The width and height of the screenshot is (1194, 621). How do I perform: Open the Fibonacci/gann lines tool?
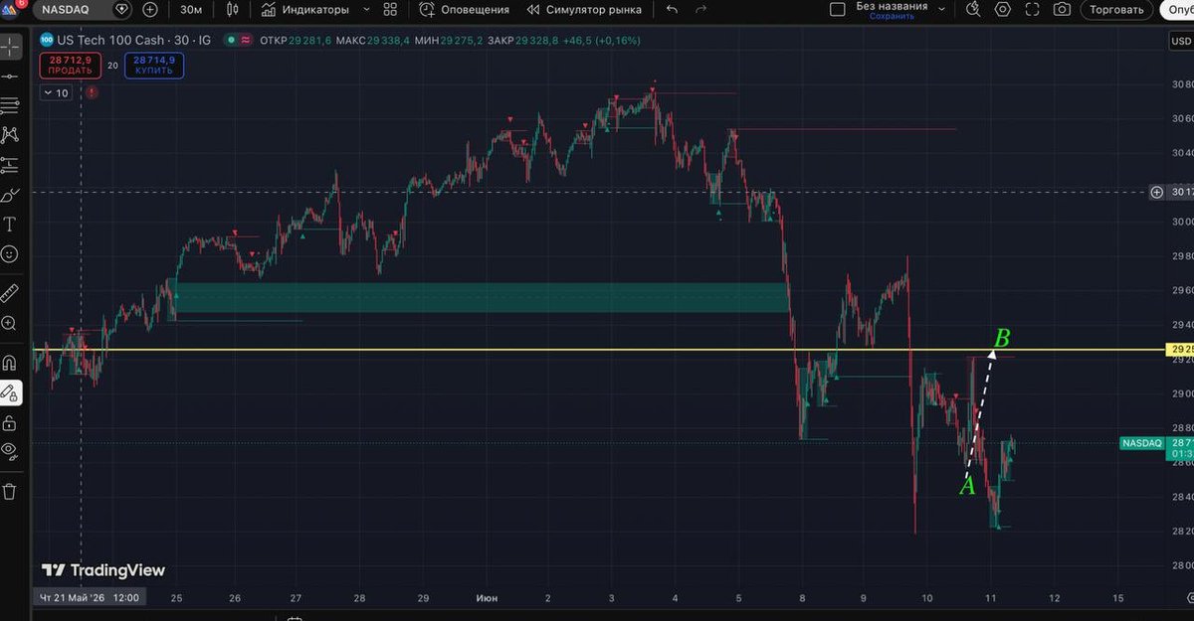[10, 105]
